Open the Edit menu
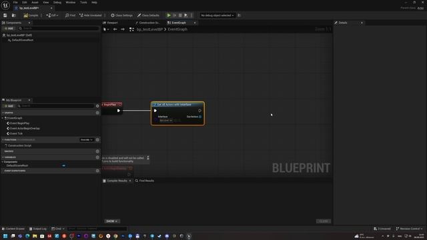Screen dimensions: 427x240 click(x=25, y=3)
